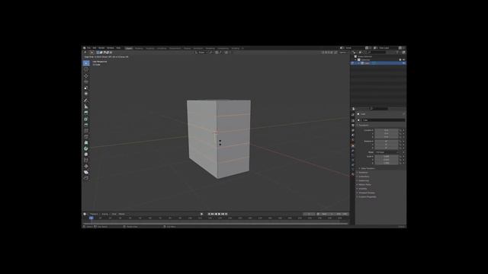Click the Blender logo menu icon
This screenshot has height=274, width=488.
coord(85,48)
